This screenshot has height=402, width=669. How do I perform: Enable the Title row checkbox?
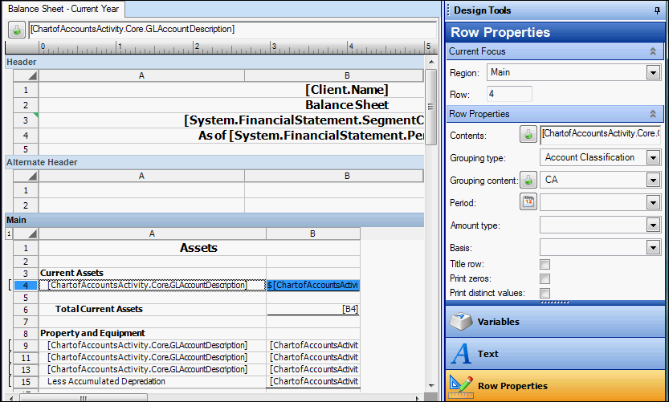point(545,264)
